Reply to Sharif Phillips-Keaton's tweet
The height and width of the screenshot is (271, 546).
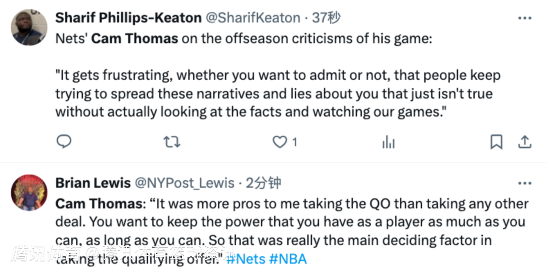(x=63, y=142)
